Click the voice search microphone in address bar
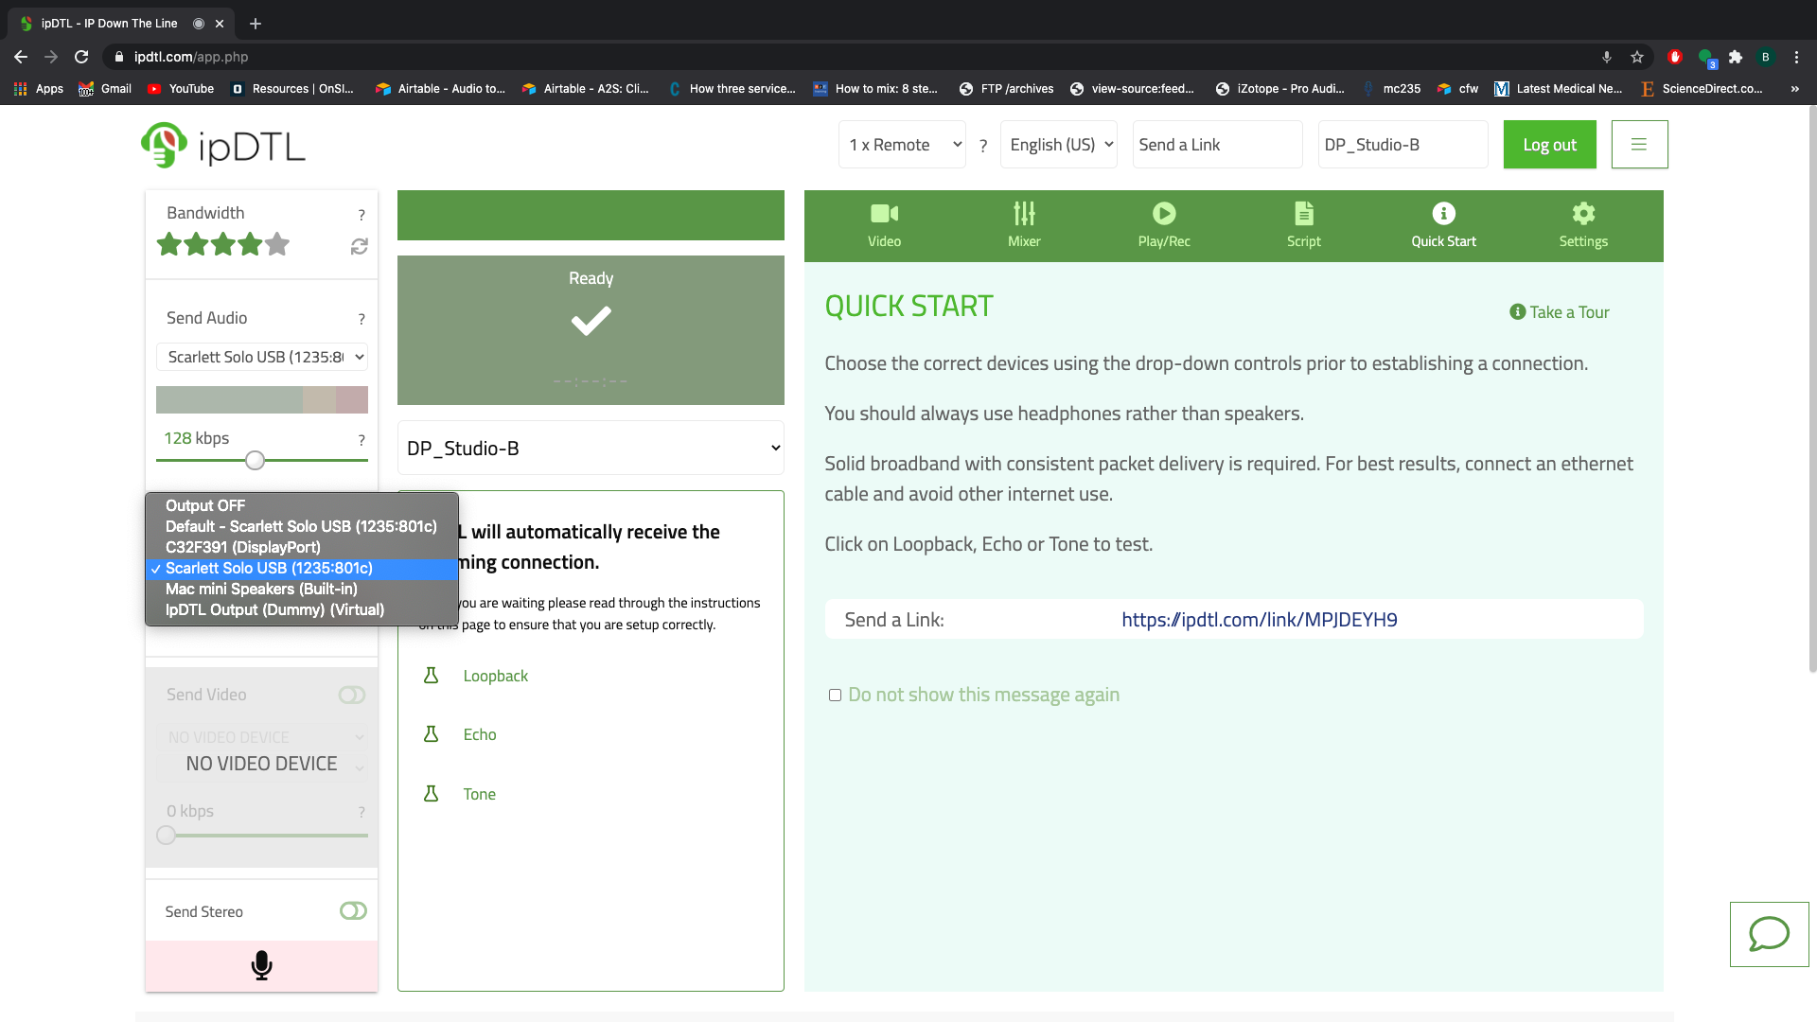 click(x=1607, y=57)
